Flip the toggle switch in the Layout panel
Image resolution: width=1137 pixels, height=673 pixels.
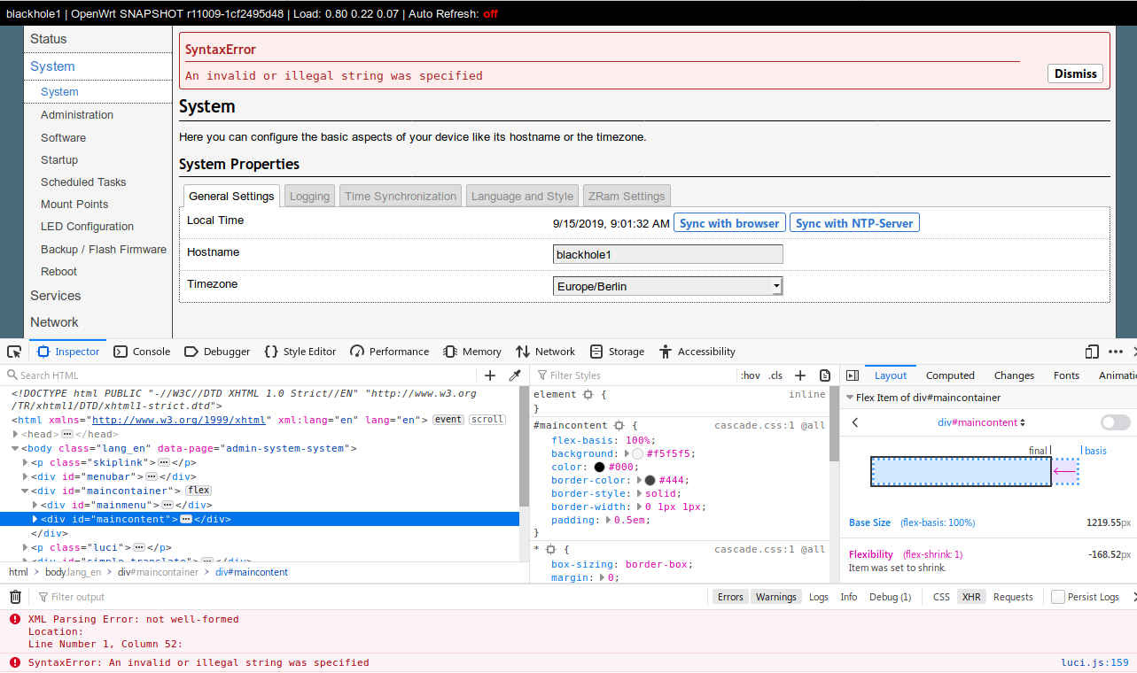pos(1115,423)
